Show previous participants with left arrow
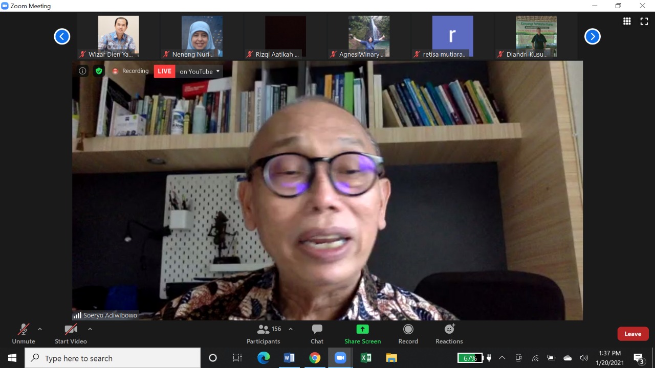Viewport: 655px width, 368px height. pyautogui.click(x=62, y=36)
